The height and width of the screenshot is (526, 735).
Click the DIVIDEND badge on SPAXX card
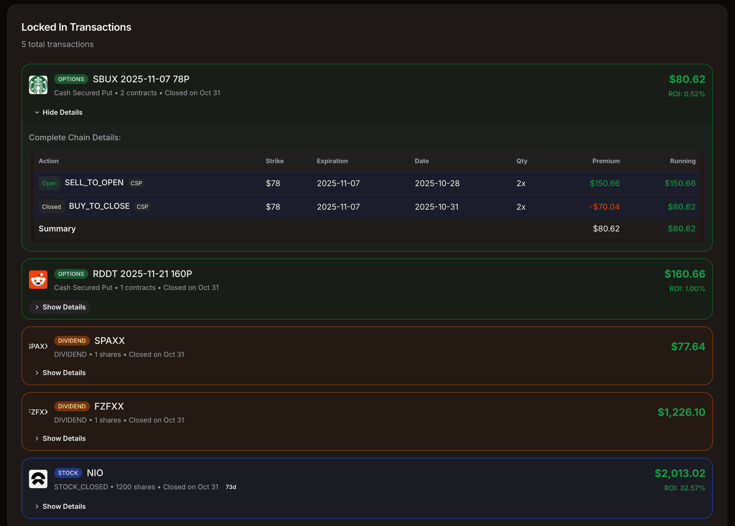(72, 341)
